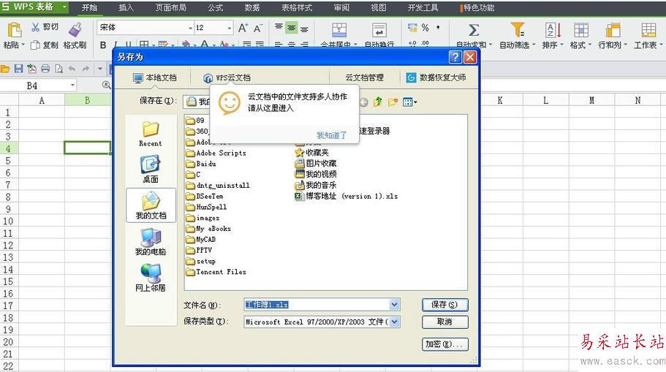Toggle middle vertical alignment
The width and height of the screenshot is (666, 372).
click(x=292, y=28)
